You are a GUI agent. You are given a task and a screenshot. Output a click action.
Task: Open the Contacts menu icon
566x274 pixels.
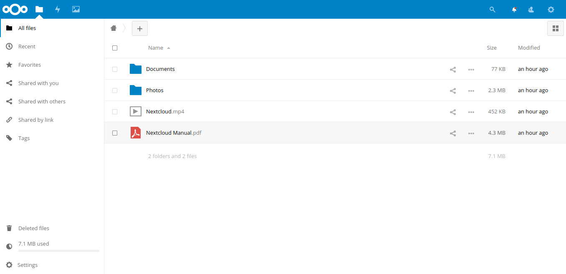(x=531, y=10)
